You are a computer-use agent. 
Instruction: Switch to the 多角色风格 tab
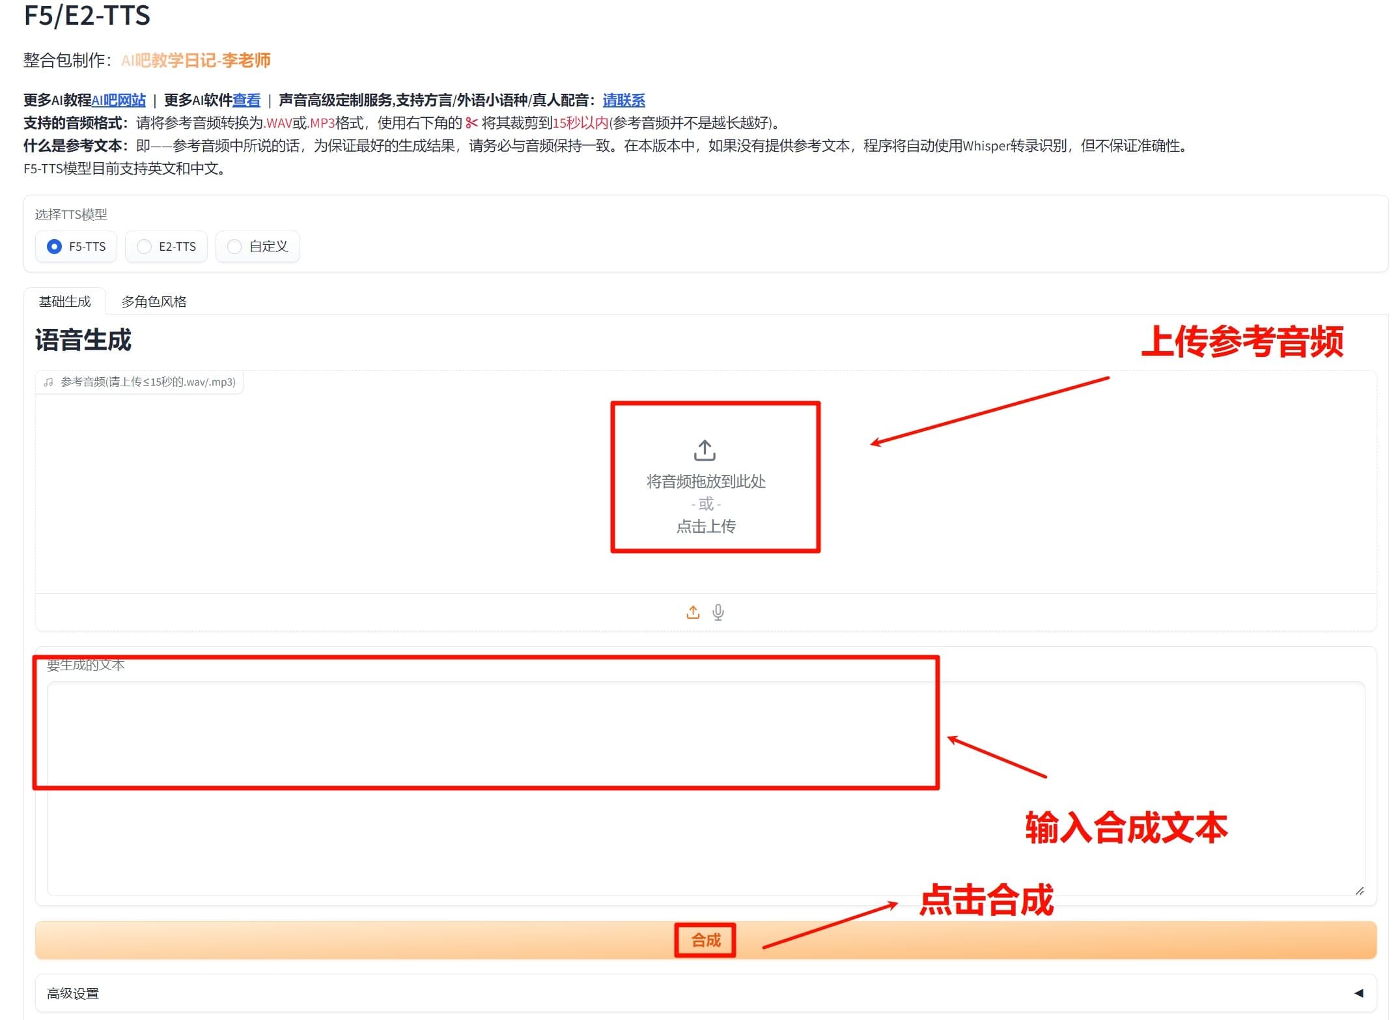pos(154,301)
